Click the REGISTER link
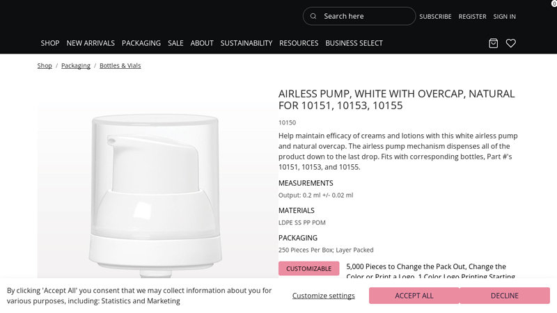Image resolution: width=557 pixels, height=313 pixels. click(x=472, y=16)
